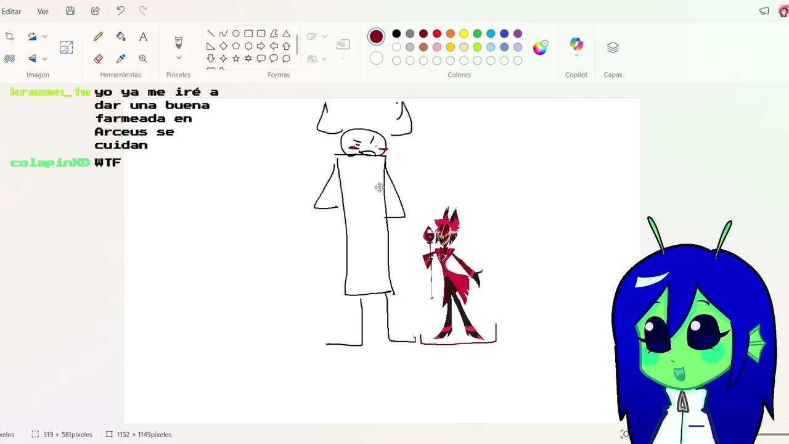Choose the Five-point star shape
The height and width of the screenshot is (444, 789).
point(236,59)
